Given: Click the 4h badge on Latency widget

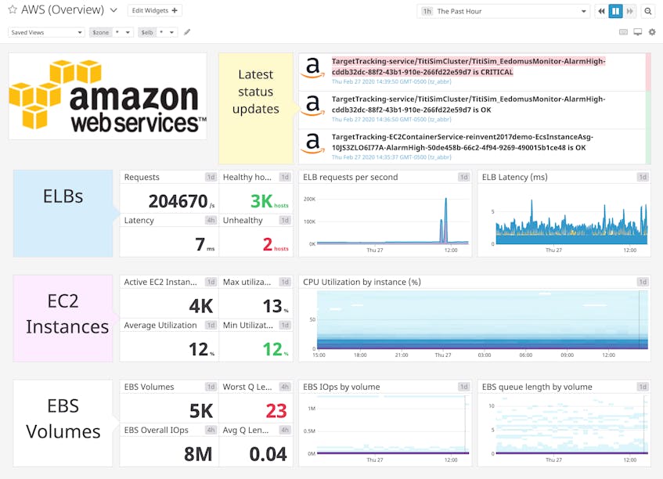Looking at the screenshot, I should [211, 220].
